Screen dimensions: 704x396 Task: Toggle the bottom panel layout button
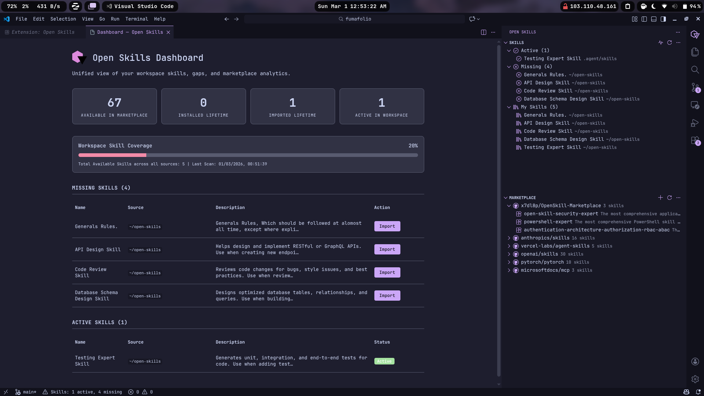(x=653, y=19)
